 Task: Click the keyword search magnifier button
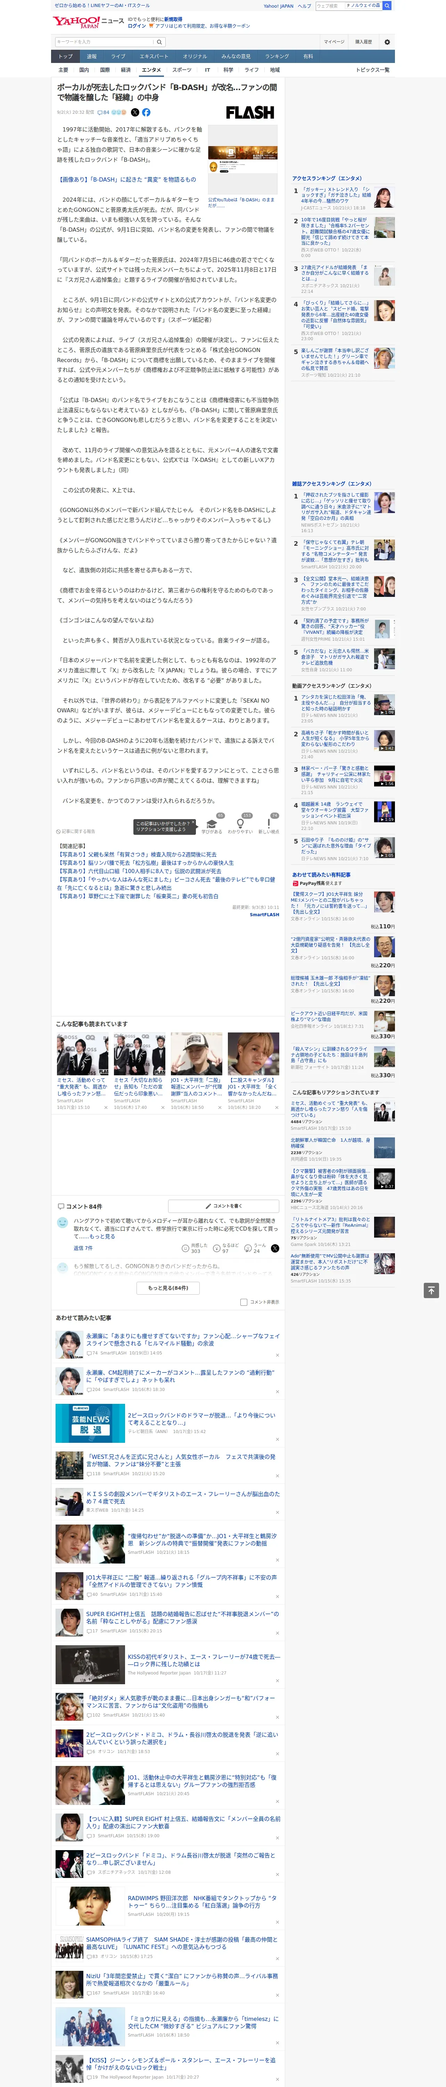tap(159, 42)
